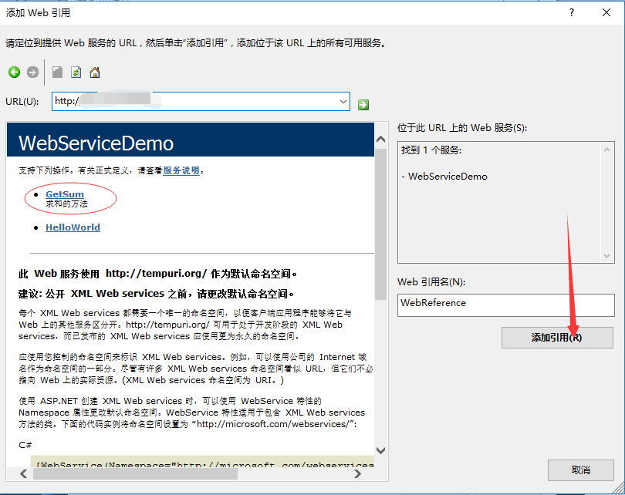
Task: Click the dialog icon left of '添加 Web 引用' title
Action: (x=8, y=12)
